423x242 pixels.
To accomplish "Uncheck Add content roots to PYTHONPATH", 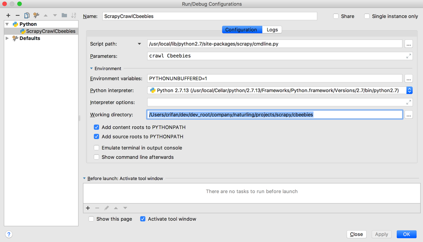I will [x=96, y=127].
